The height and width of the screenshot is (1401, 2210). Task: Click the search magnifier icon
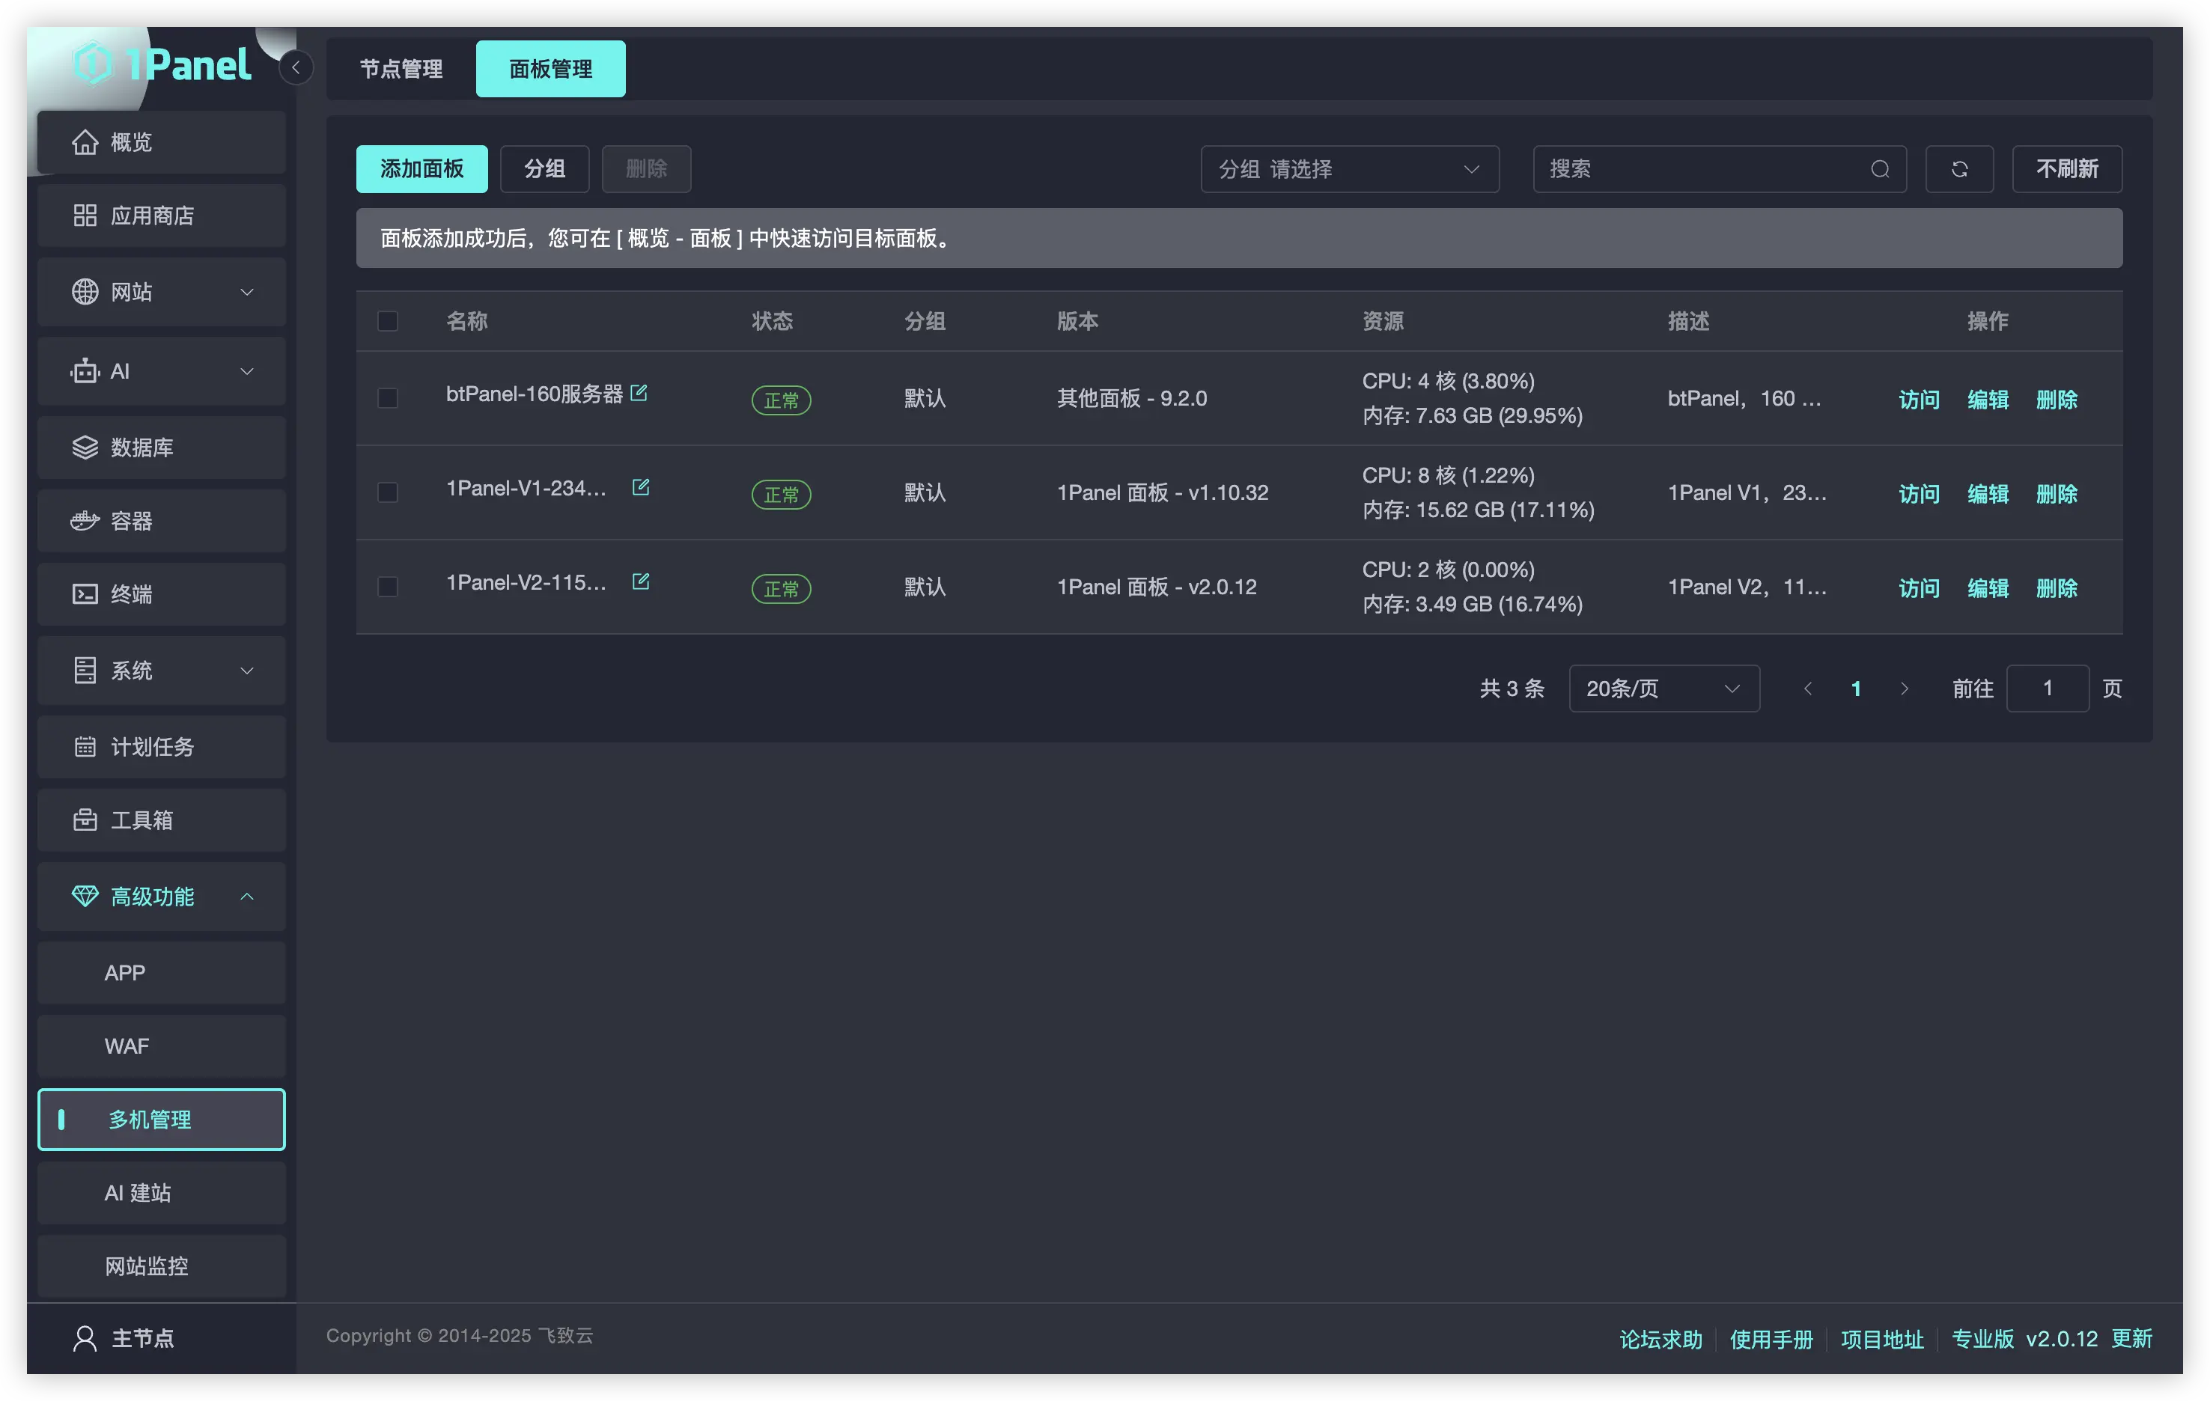[x=1880, y=169]
